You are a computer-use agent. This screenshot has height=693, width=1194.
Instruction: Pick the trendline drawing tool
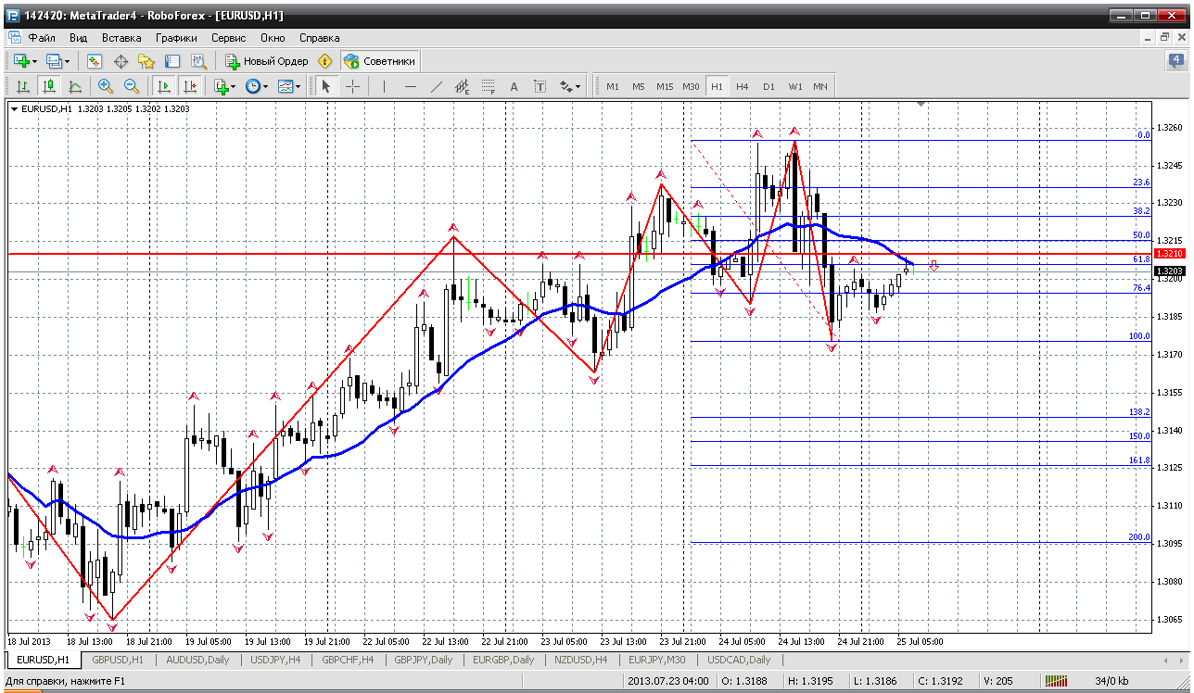pyautogui.click(x=437, y=86)
